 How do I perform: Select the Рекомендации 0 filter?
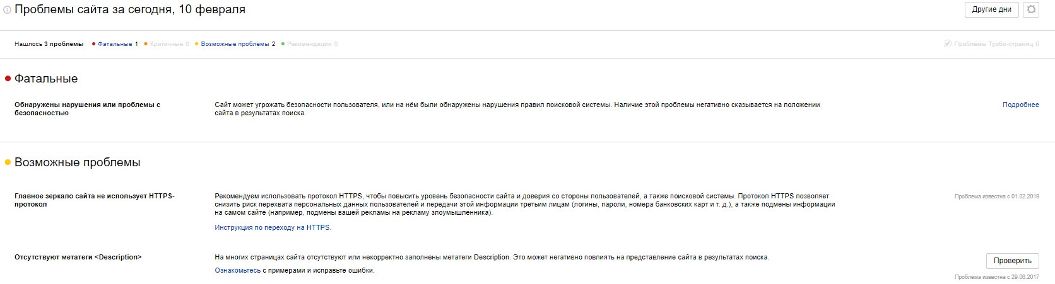click(x=312, y=44)
